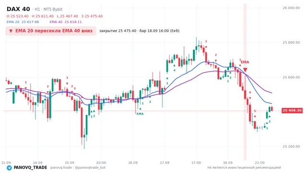
Task: Click the 17:00 time axis label
Action: pyautogui.click(x=196, y=162)
